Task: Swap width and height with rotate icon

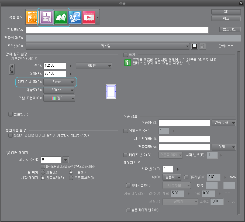Action: [12, 69]
